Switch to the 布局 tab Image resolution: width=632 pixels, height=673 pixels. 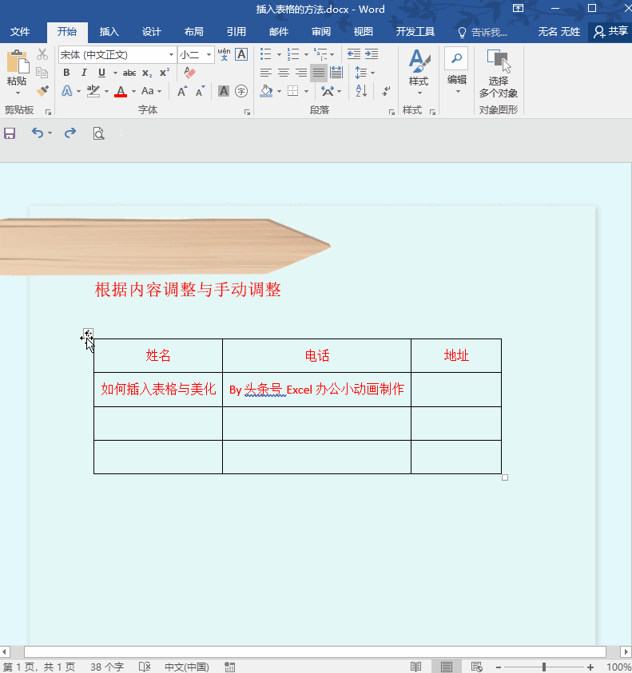point(193,32)
